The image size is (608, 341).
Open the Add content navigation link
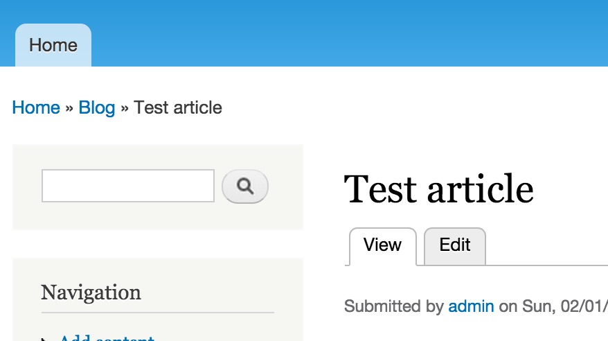click(x=107, y=338)
